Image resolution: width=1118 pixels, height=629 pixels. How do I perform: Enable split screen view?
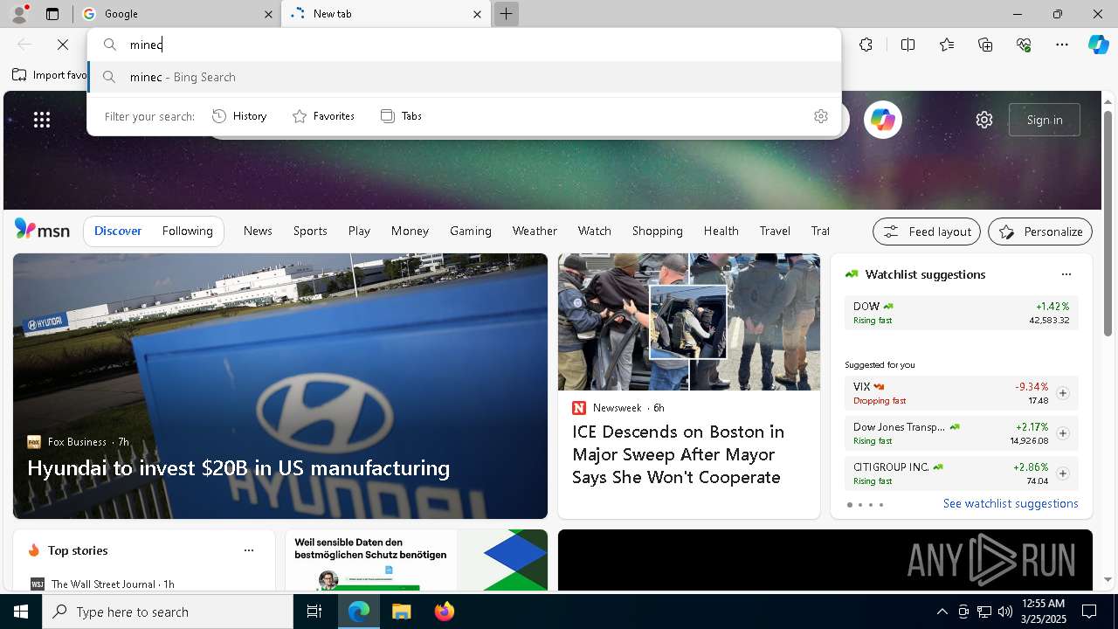coord(908,45)
